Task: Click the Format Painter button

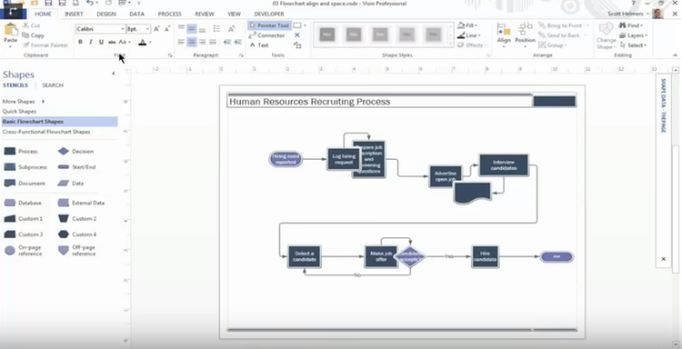Action: click(x=45, y=45)
